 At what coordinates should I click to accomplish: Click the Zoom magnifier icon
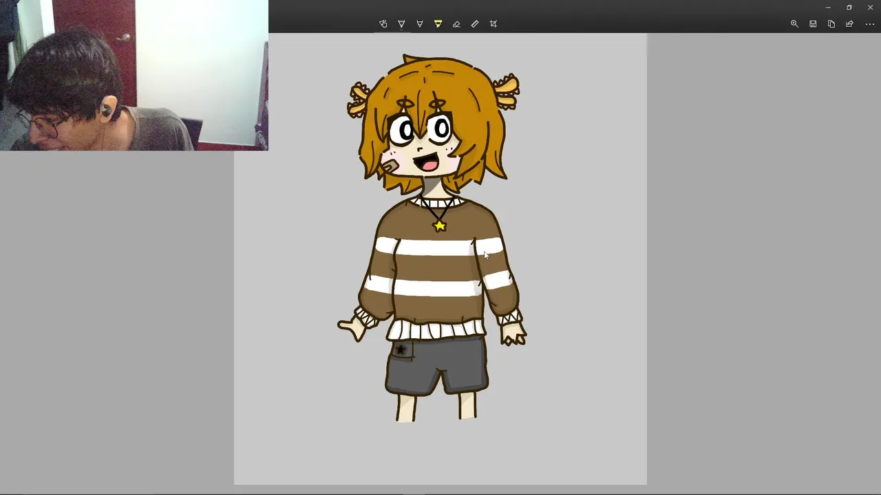pos(794,24)
